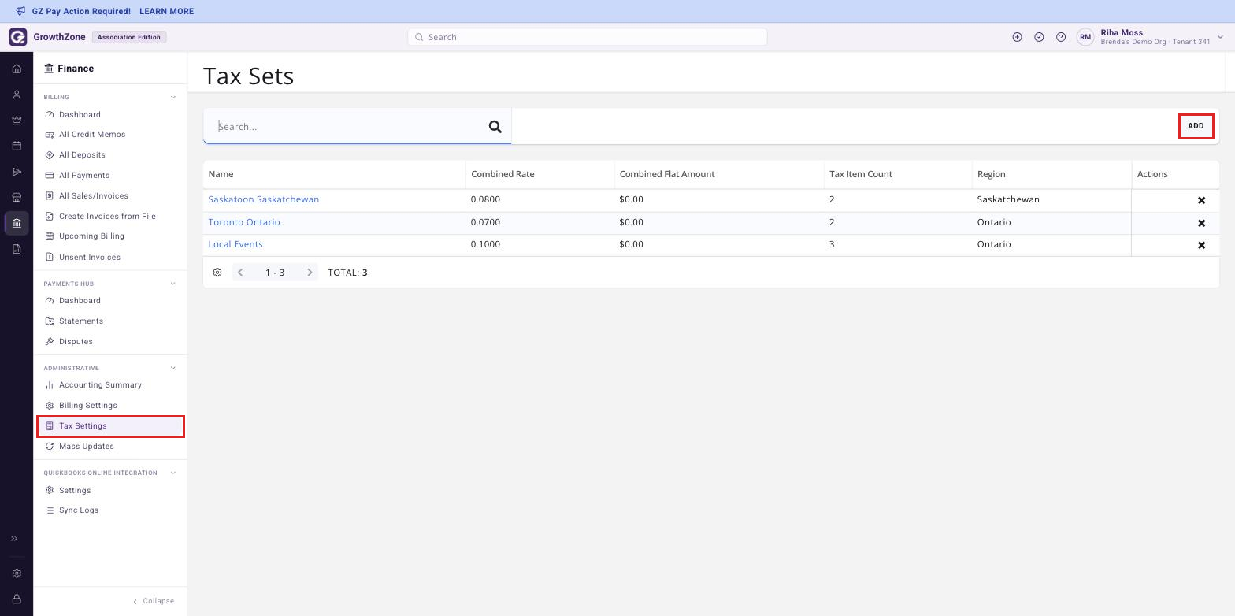Viewport: 1235px width, 616px height.
Task: Collapse the Finance sidebar
Action: coord(154,601)
